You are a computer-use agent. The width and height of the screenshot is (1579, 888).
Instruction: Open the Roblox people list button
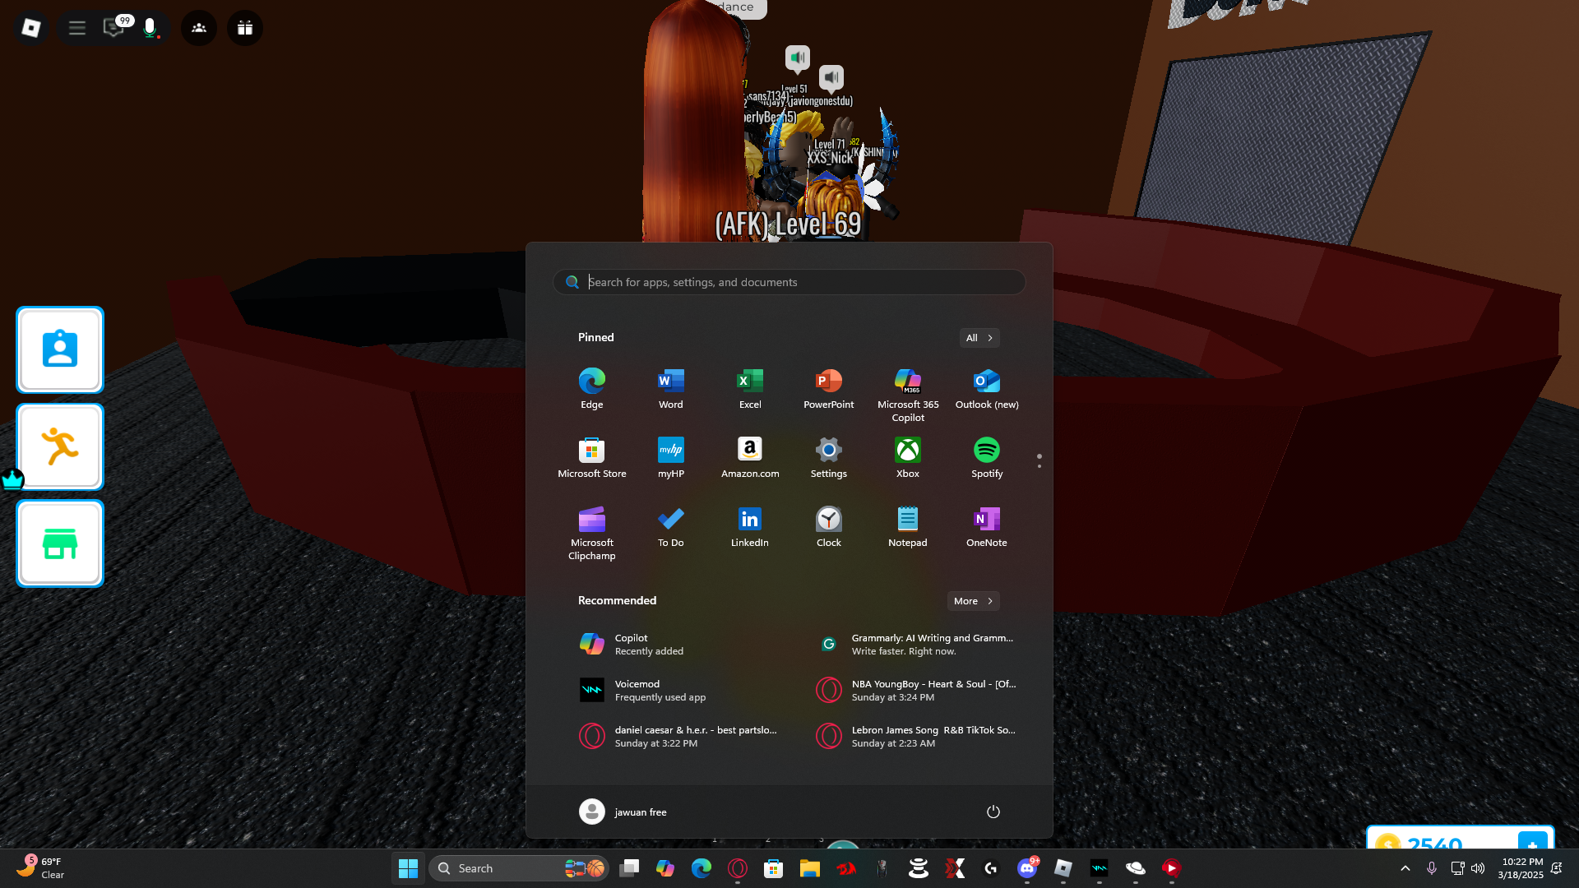[x=199, y=28]
